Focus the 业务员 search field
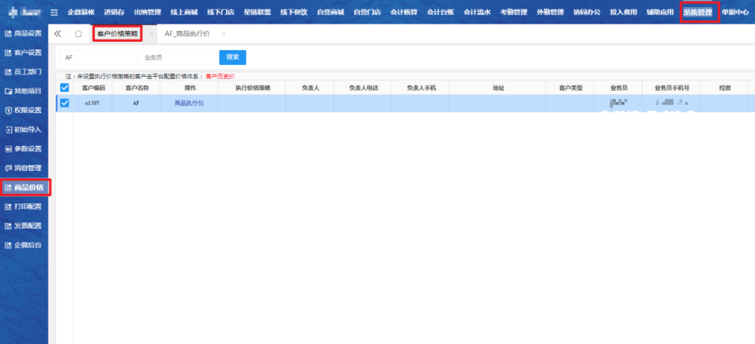 point(178,58)
